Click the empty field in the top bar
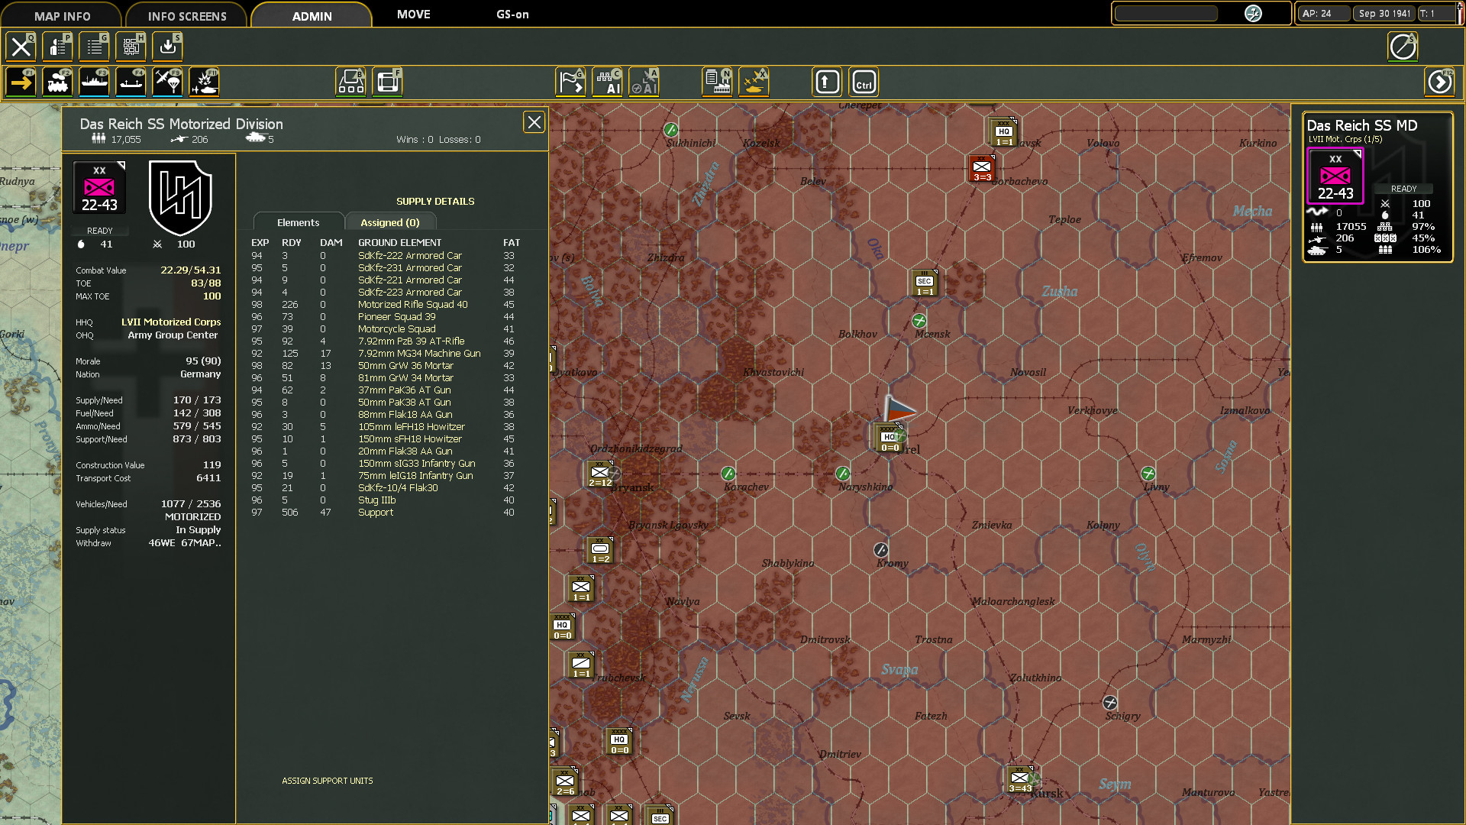Viewport: 1466px width, 825px height. pos(1166,14)
